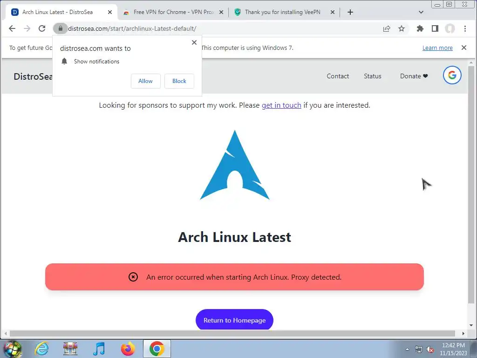Launch Firefox from the taskbar

[x=128, y=349]
